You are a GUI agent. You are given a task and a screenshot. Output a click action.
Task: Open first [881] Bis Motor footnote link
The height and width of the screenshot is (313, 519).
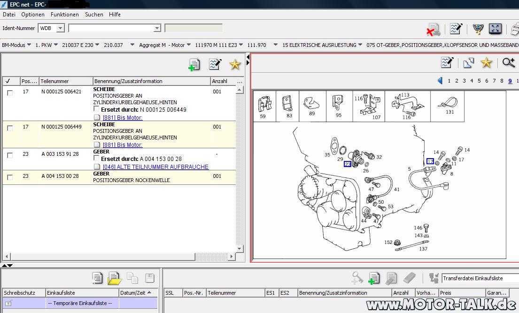point(123,117)
